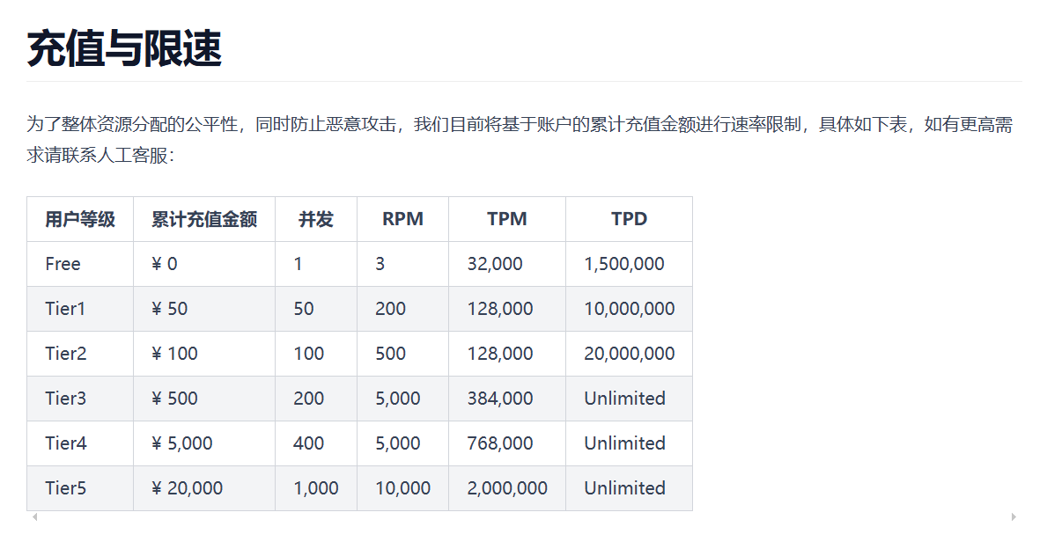Click the 2,000,000 TPM cell
1047x549 pixels.
pyautogui.click(x=507, y=488)
